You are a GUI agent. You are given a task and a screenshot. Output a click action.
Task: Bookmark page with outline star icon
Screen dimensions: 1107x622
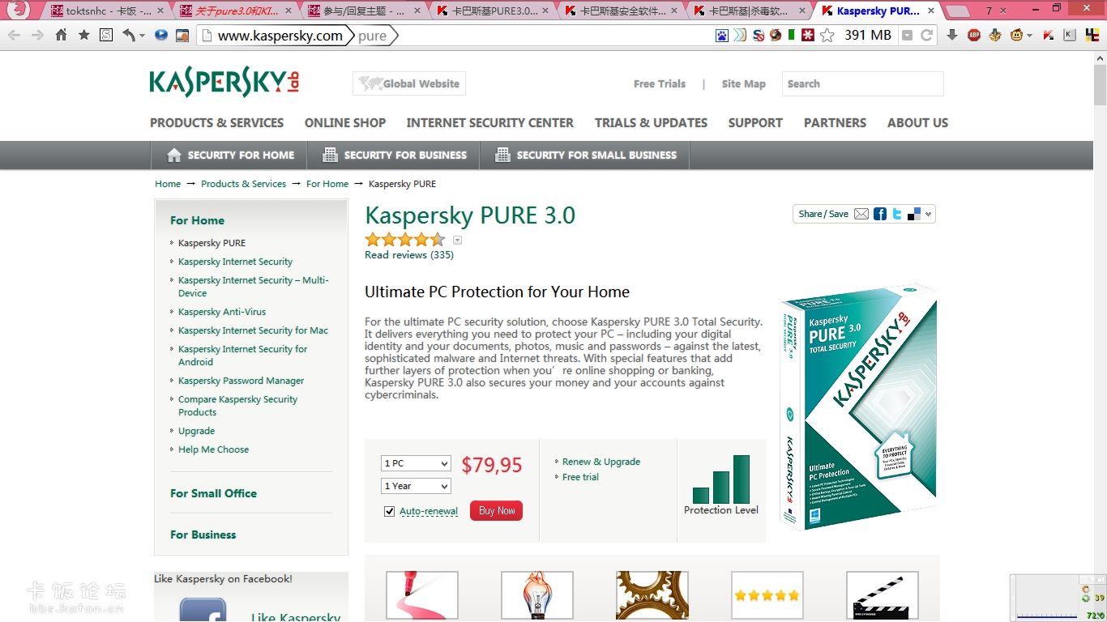click(827, 36)
